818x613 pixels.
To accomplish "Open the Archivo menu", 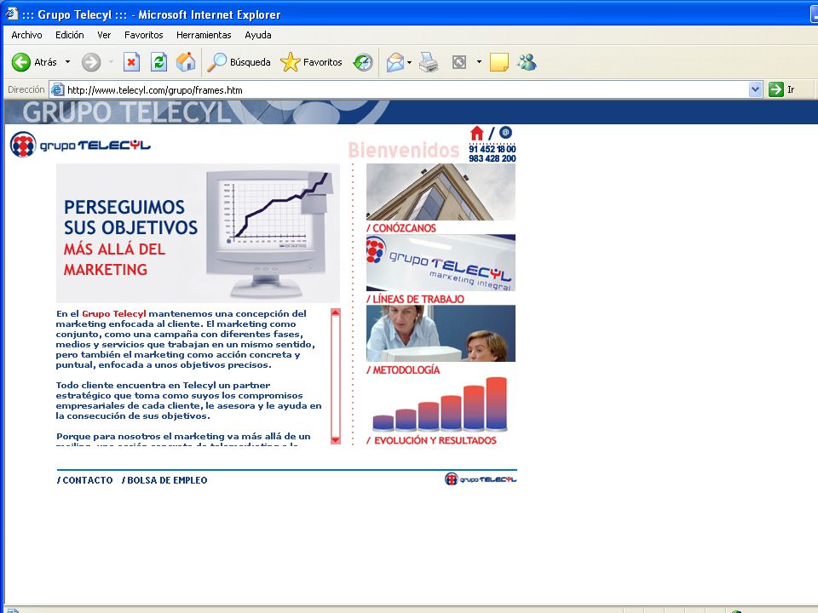I will pyautogui.click(x=26, y=35).
